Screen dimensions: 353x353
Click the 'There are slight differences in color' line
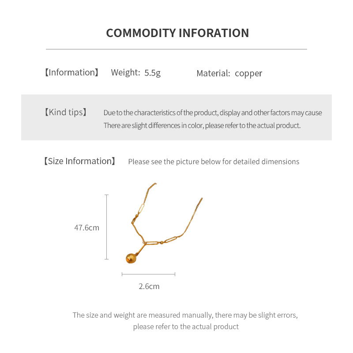coord(202,126)
